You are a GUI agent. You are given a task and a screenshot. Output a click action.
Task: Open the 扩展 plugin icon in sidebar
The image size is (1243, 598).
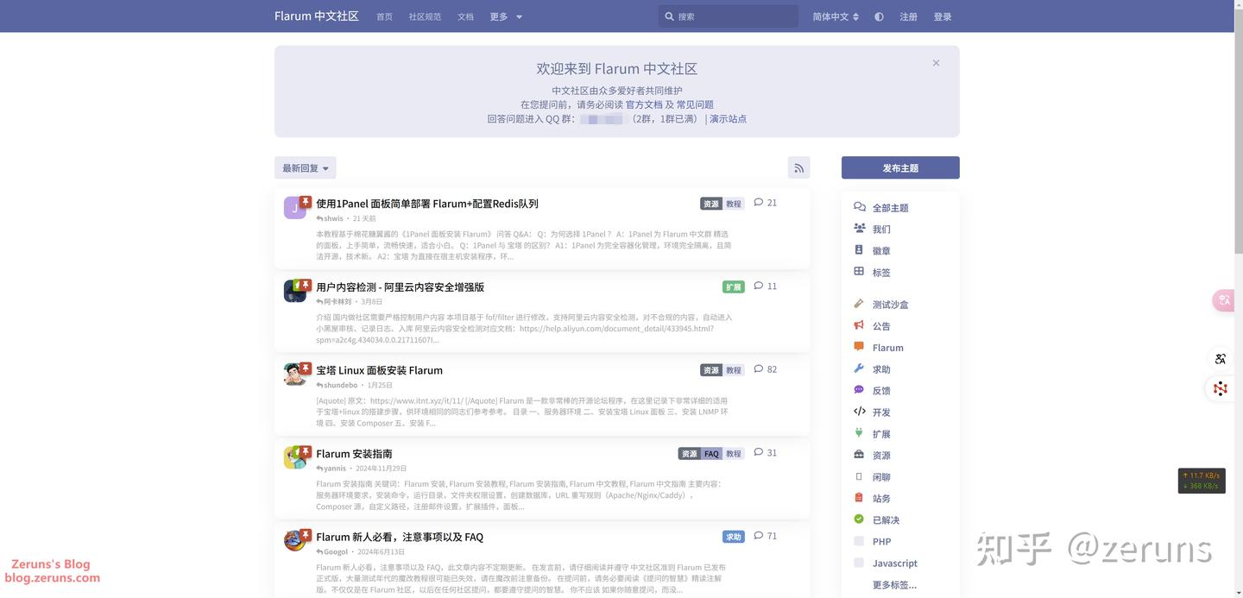point(859,433)
